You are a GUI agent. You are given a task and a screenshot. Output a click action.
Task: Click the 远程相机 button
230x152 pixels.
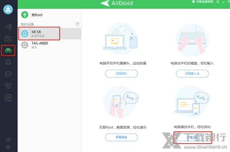click(x=122, y=73)
